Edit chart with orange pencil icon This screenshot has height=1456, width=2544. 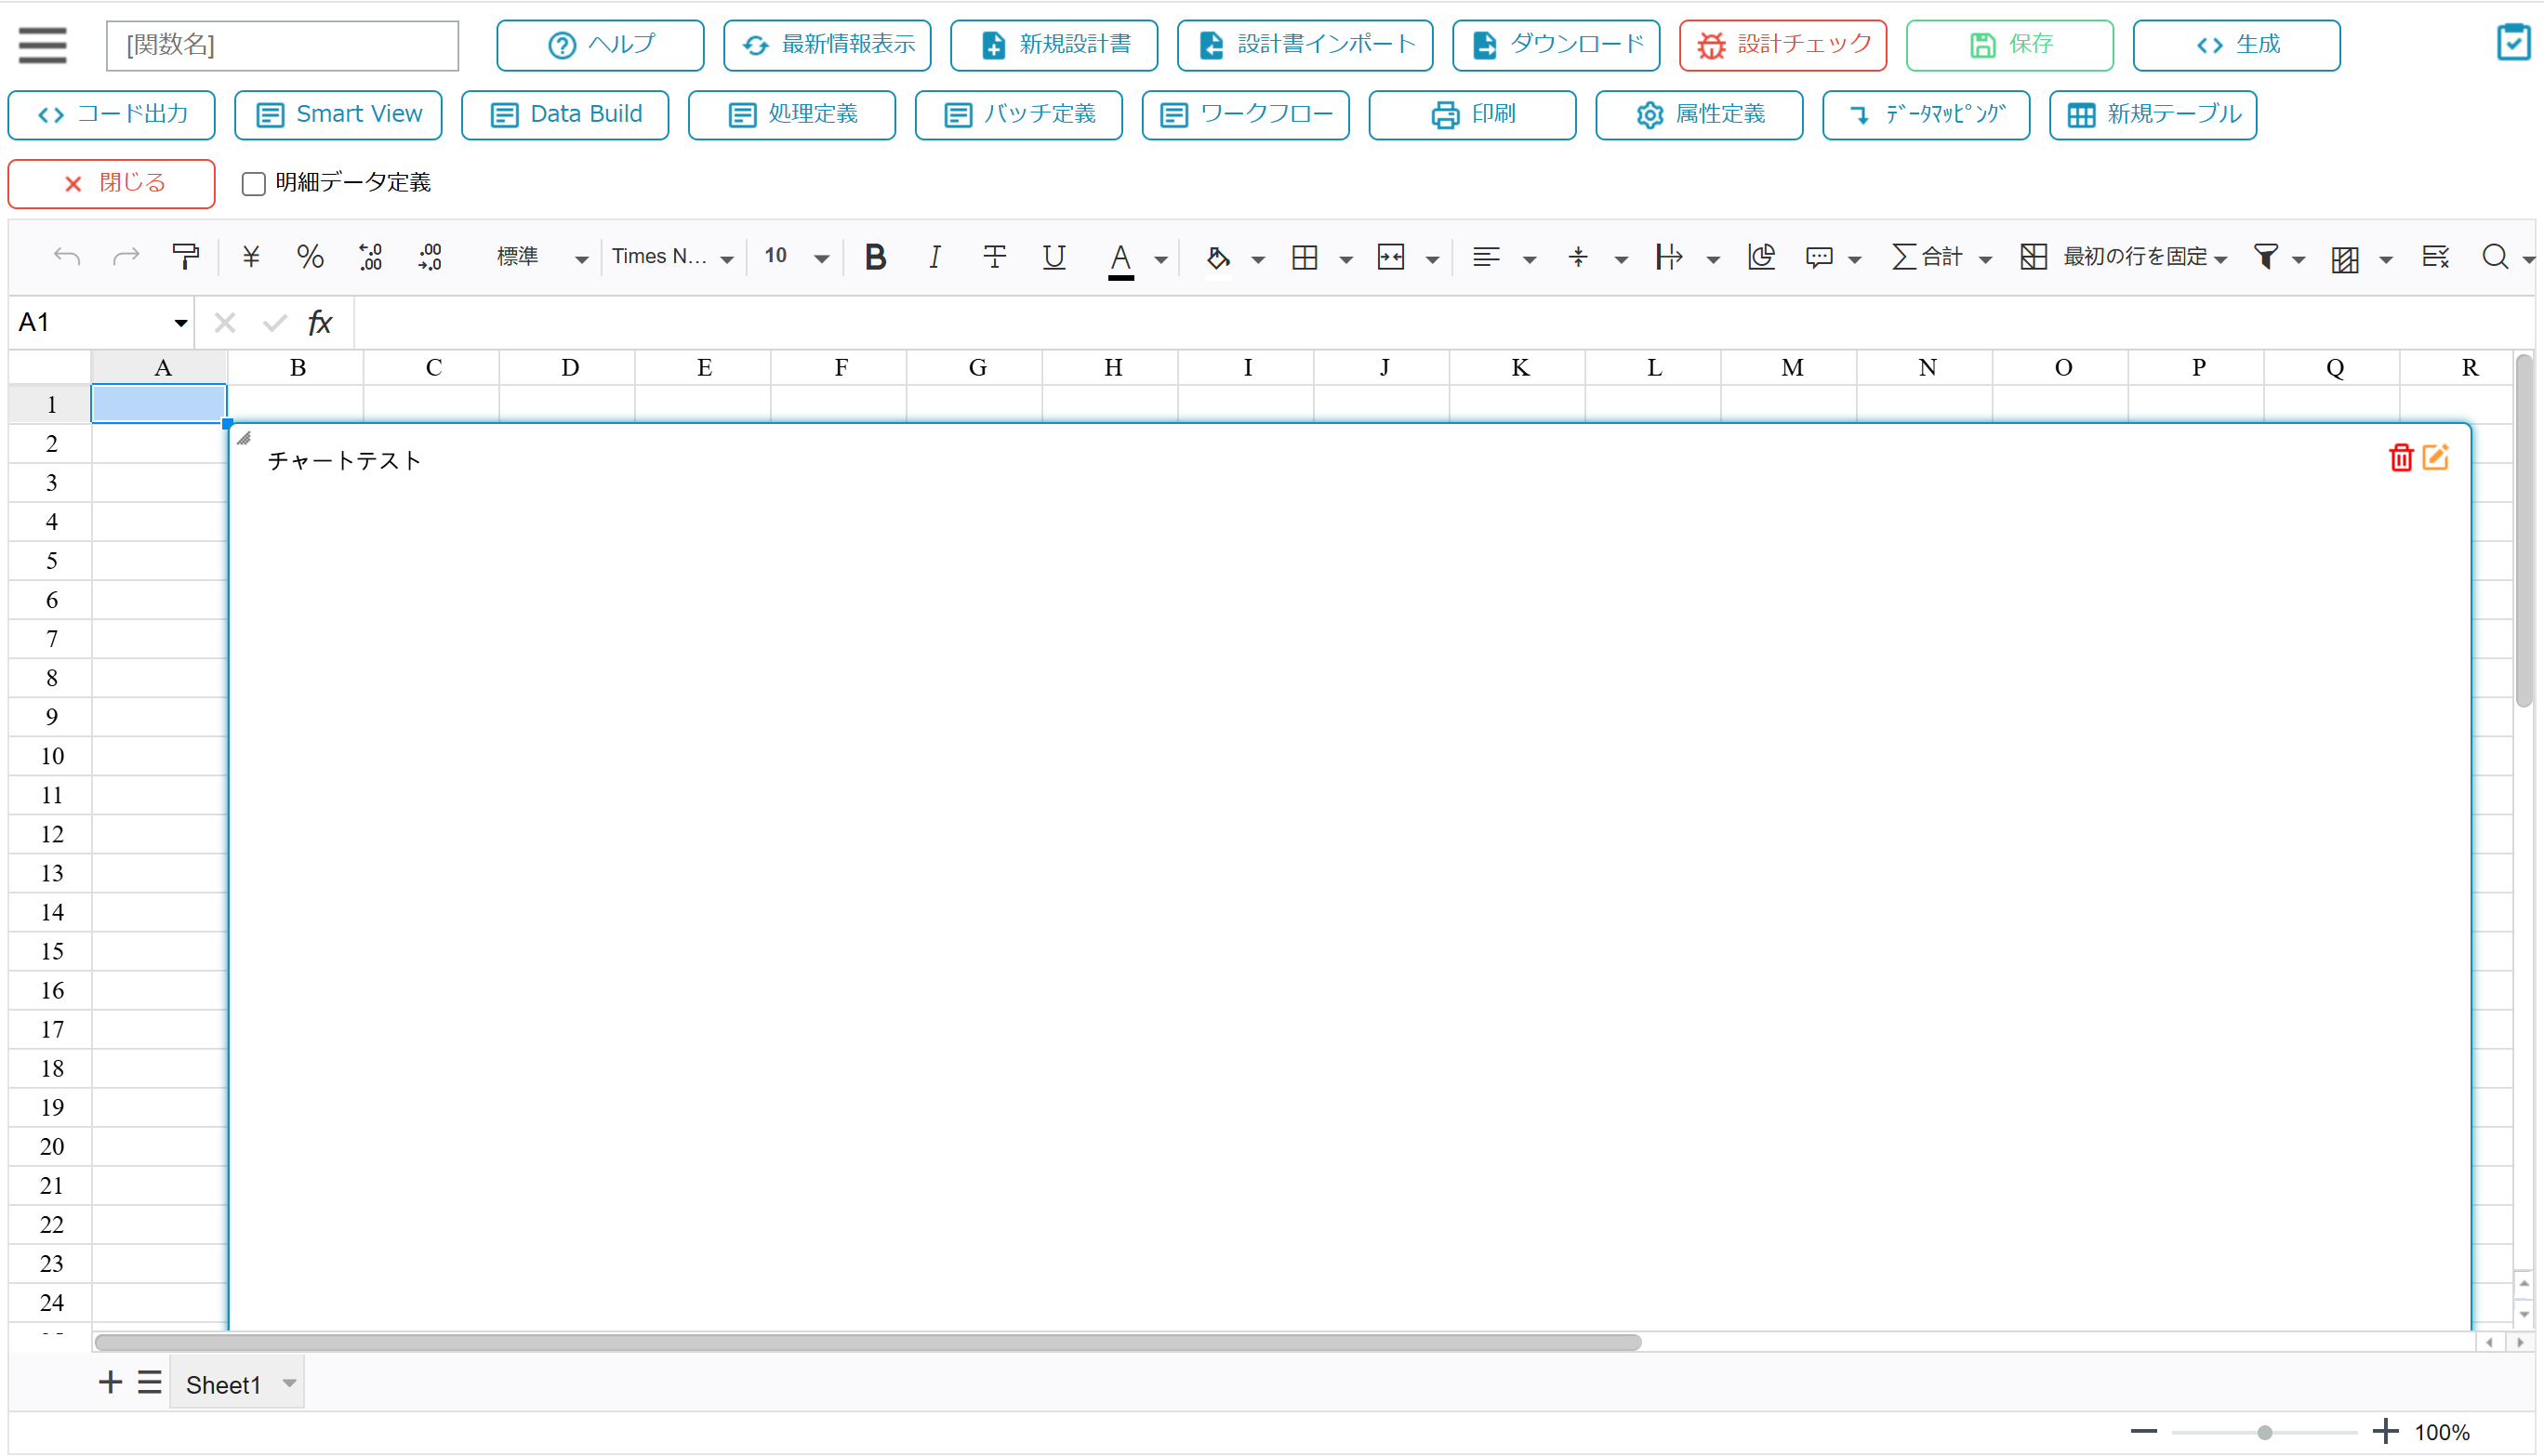click(2435, 457)
